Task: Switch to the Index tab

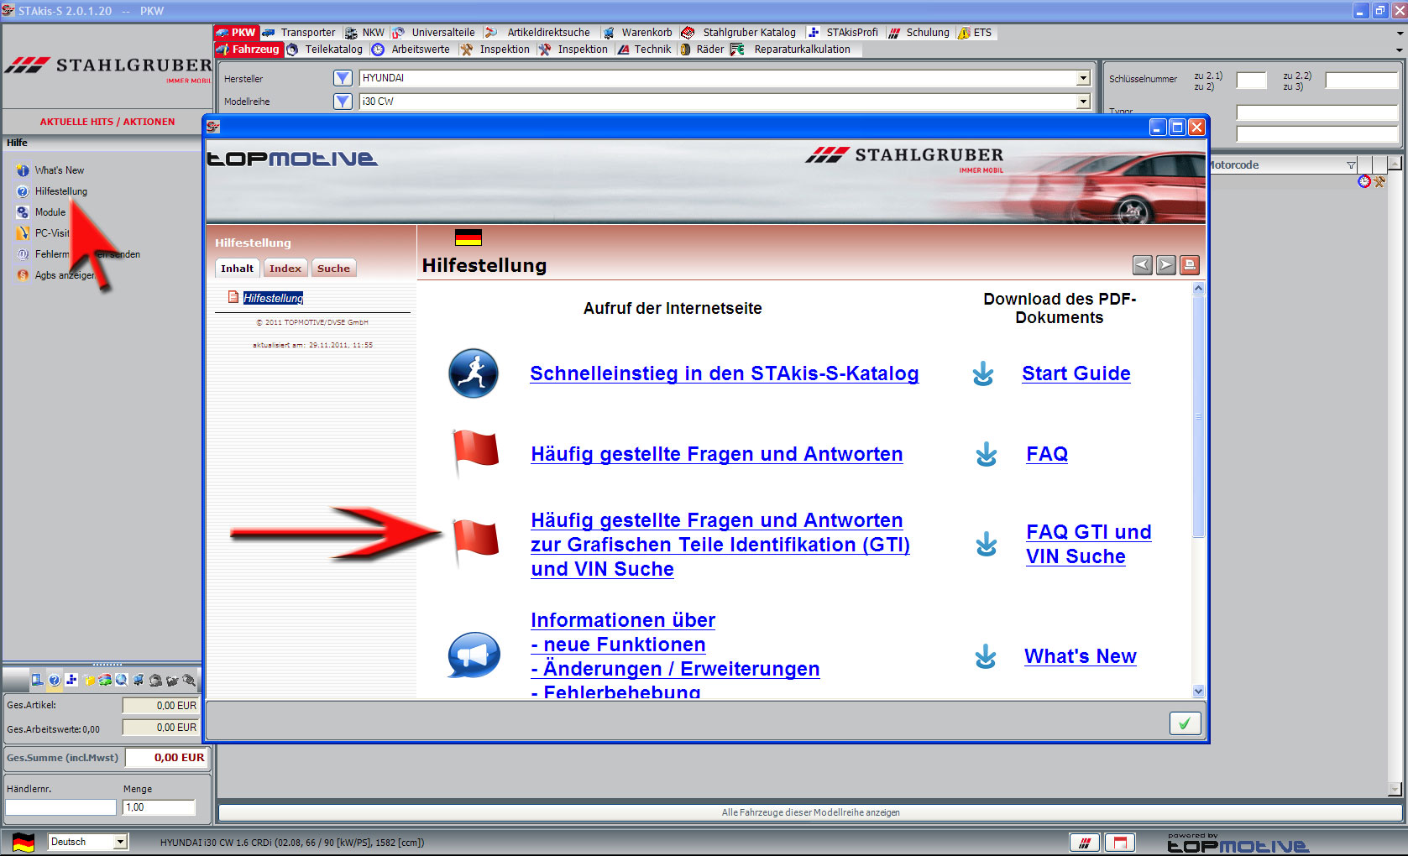Action: point(285,269)
